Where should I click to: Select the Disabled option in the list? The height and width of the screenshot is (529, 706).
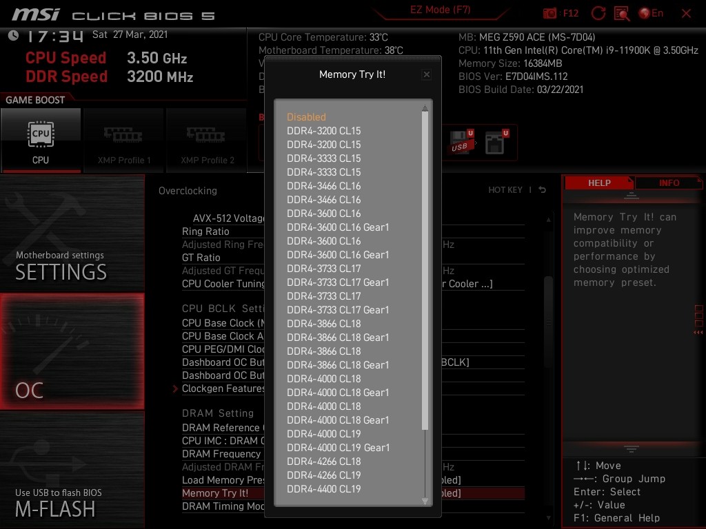(x=306, y=117)
